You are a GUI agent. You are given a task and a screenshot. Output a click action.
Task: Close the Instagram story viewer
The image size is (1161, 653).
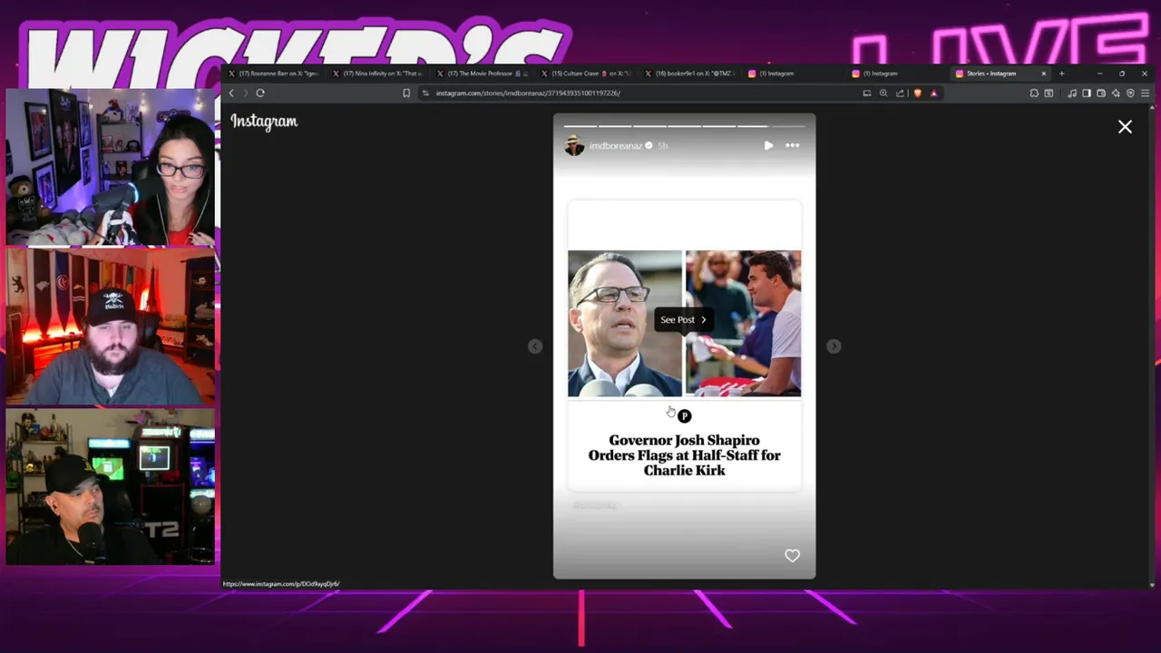1125,127
